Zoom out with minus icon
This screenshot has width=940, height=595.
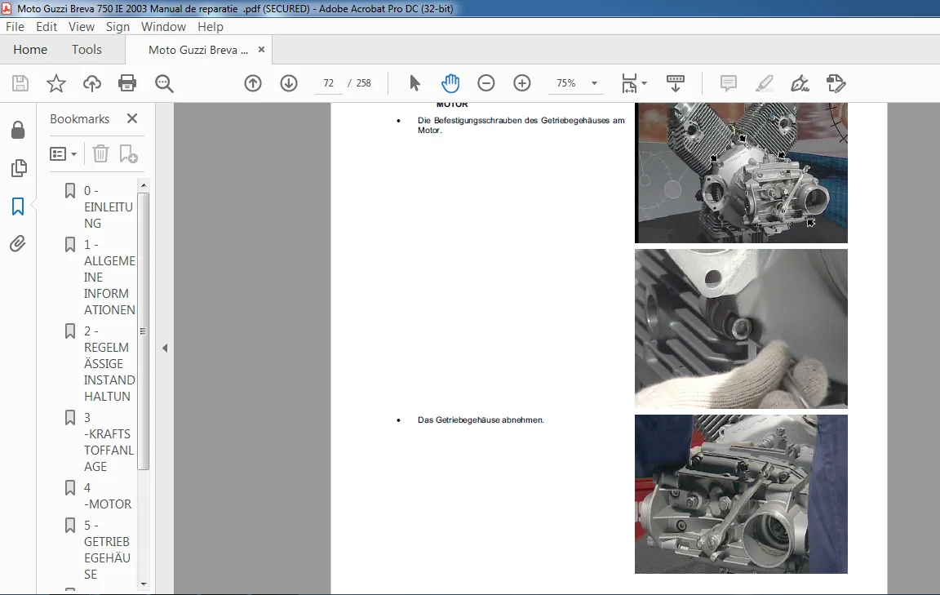486,83
